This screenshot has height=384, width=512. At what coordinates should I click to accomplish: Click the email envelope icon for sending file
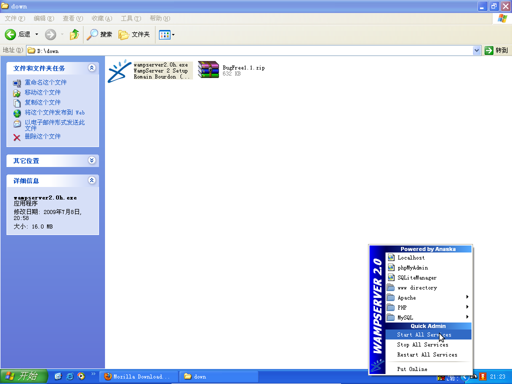pyautogui.click(x=17, y=124)
